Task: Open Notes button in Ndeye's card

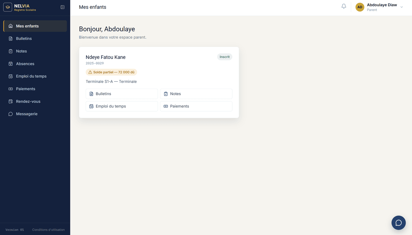Action: 196,94
